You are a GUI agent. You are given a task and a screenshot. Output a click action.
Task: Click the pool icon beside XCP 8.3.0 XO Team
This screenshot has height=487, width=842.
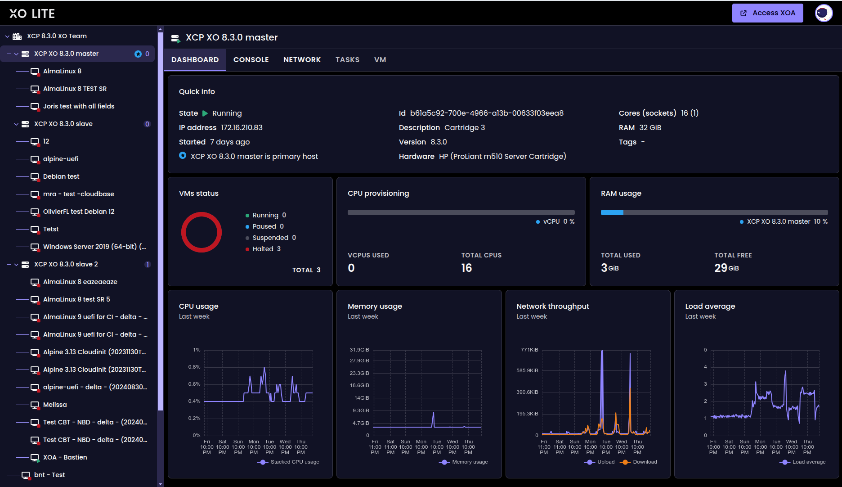(17, 36)
